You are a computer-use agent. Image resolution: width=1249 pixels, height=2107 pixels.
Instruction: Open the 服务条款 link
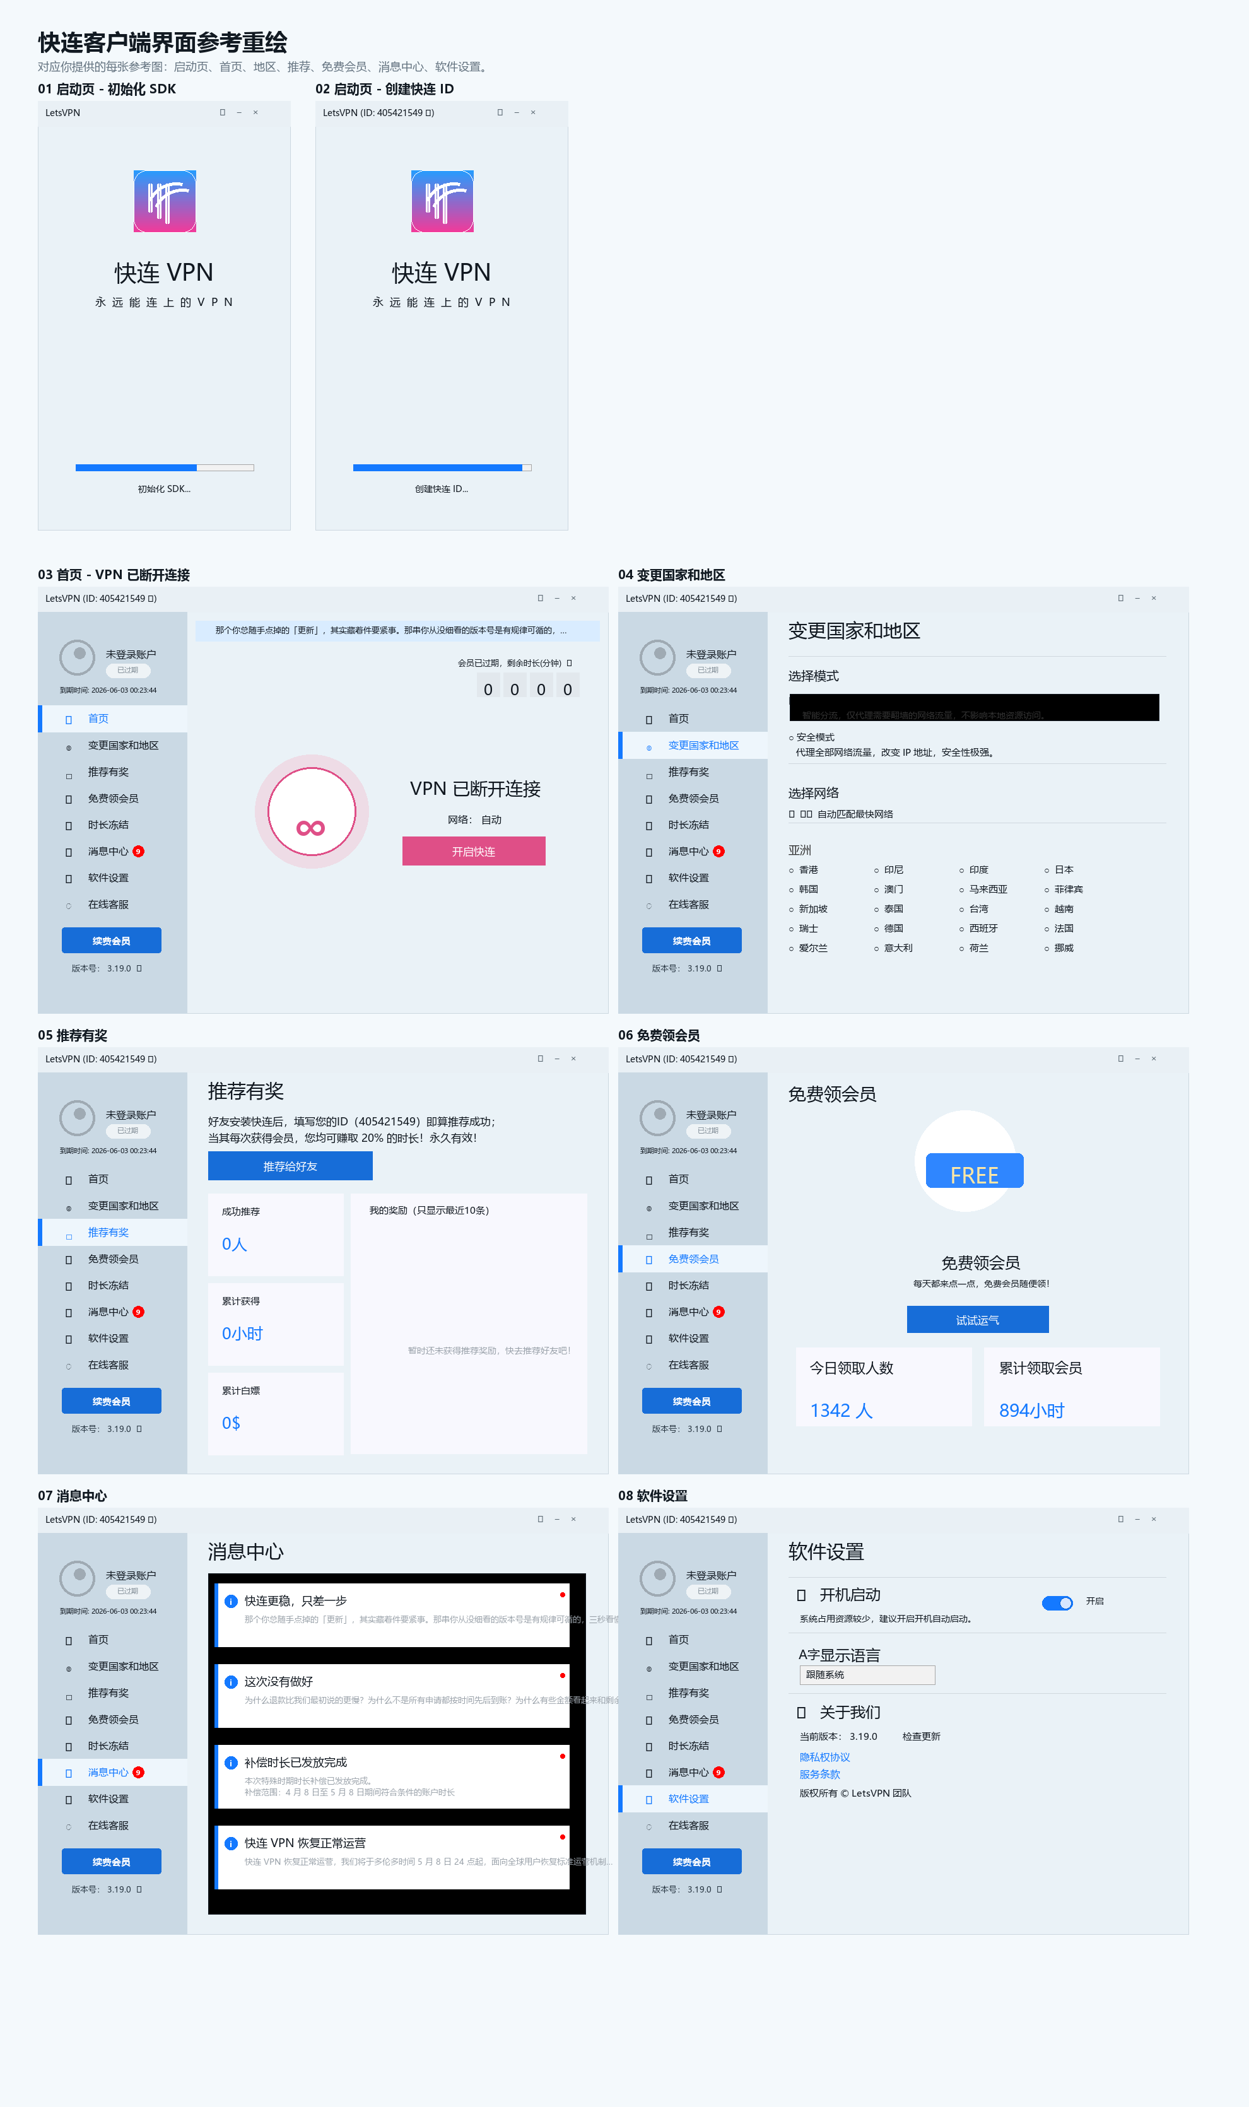[820, 1774]
